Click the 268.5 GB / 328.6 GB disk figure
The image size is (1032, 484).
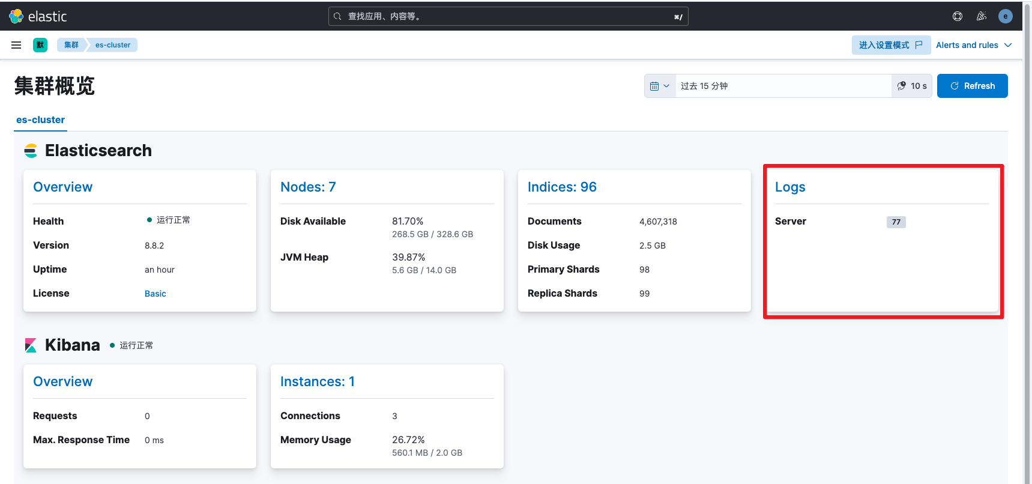tap(432, 234)
